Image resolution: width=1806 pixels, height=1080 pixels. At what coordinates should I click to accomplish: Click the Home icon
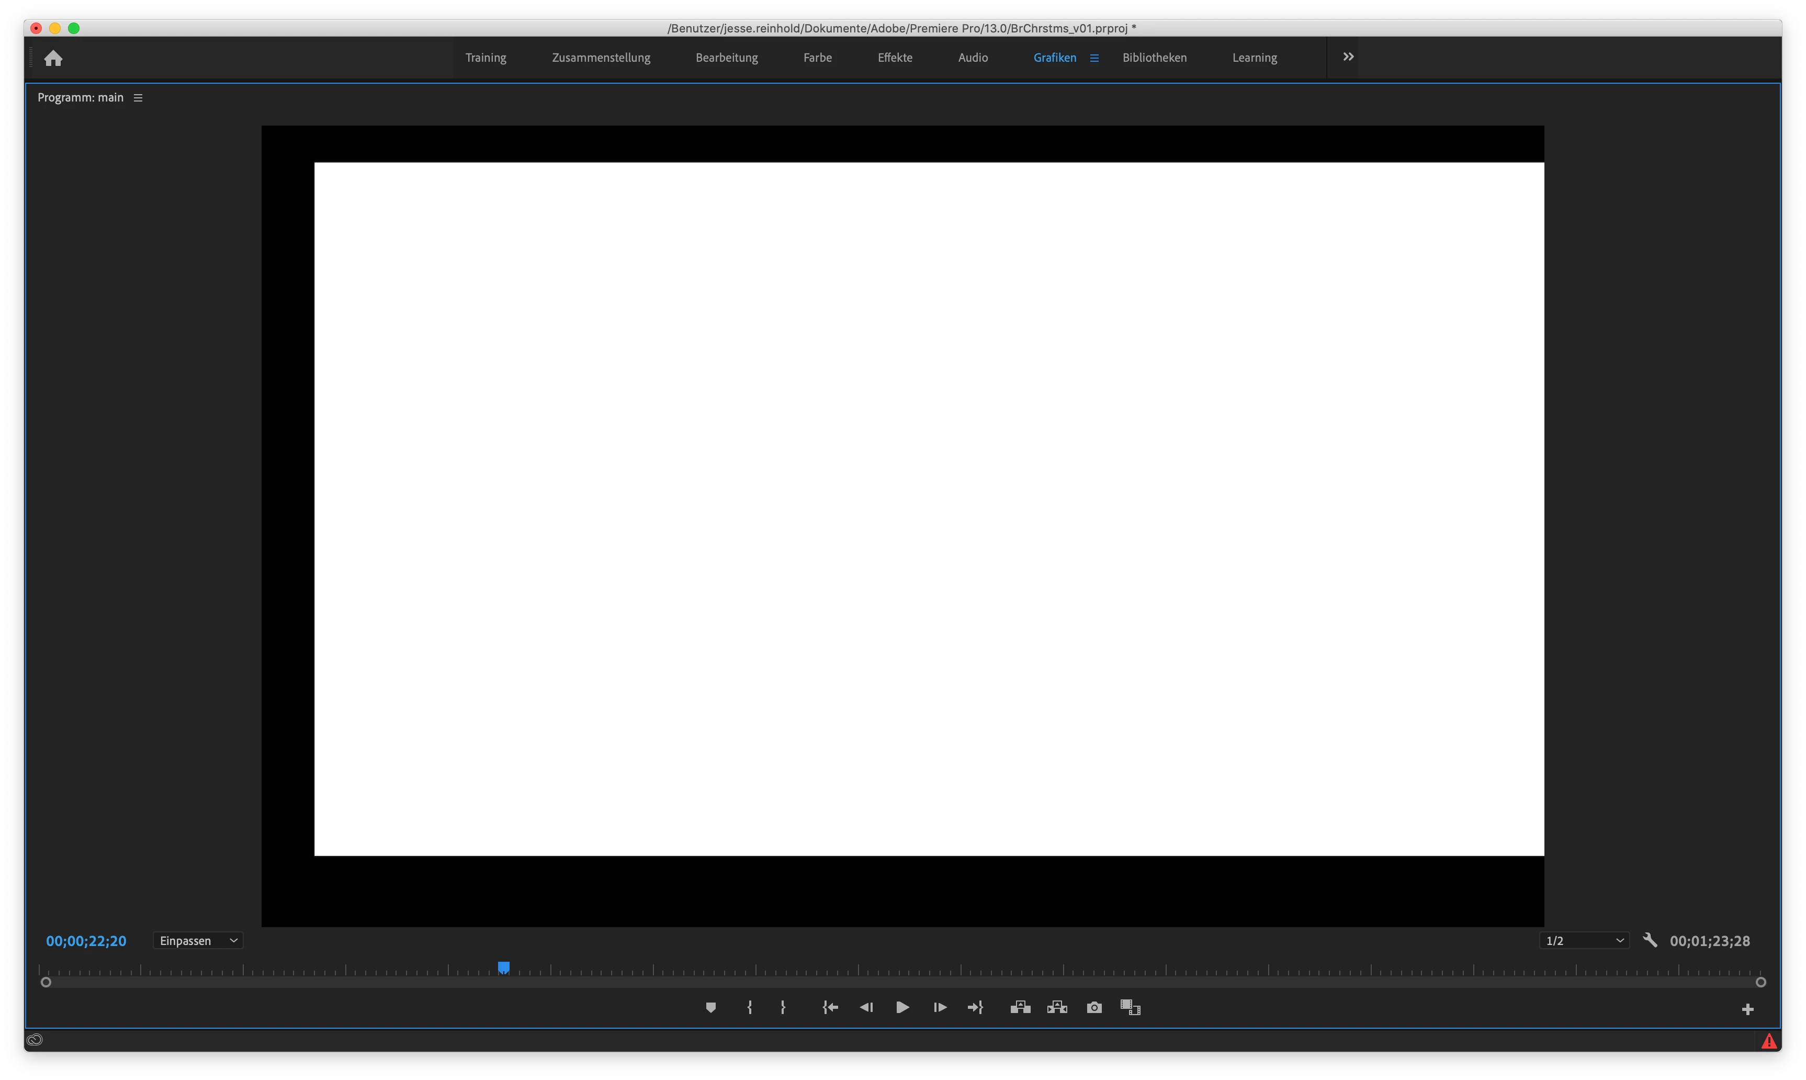(x=53, y=58)
